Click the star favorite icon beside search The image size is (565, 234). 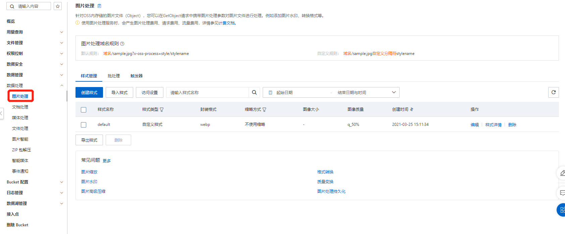click(x=58, y=6)
